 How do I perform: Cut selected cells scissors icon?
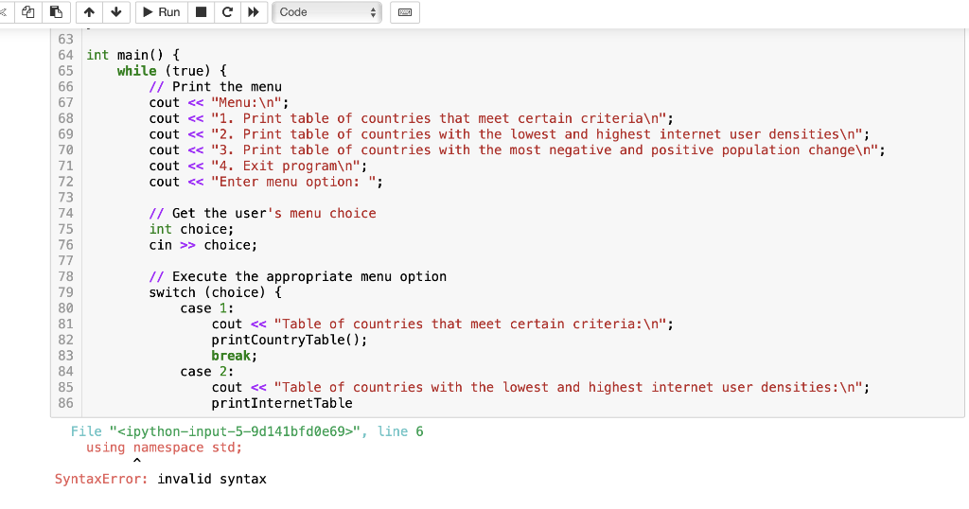coord(4,11)
